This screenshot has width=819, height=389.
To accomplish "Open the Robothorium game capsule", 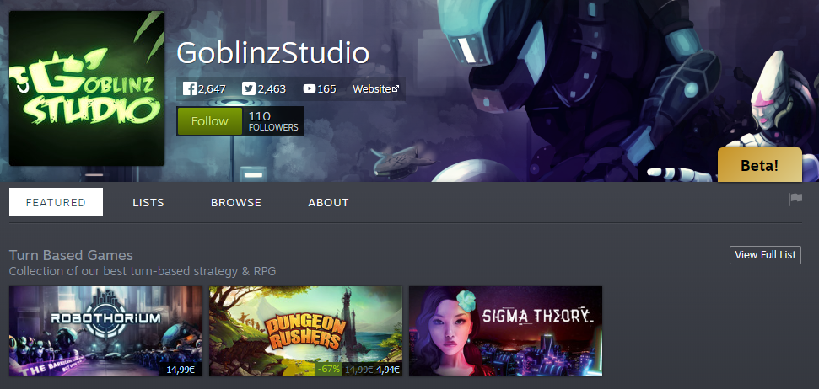I will [106, 331].
